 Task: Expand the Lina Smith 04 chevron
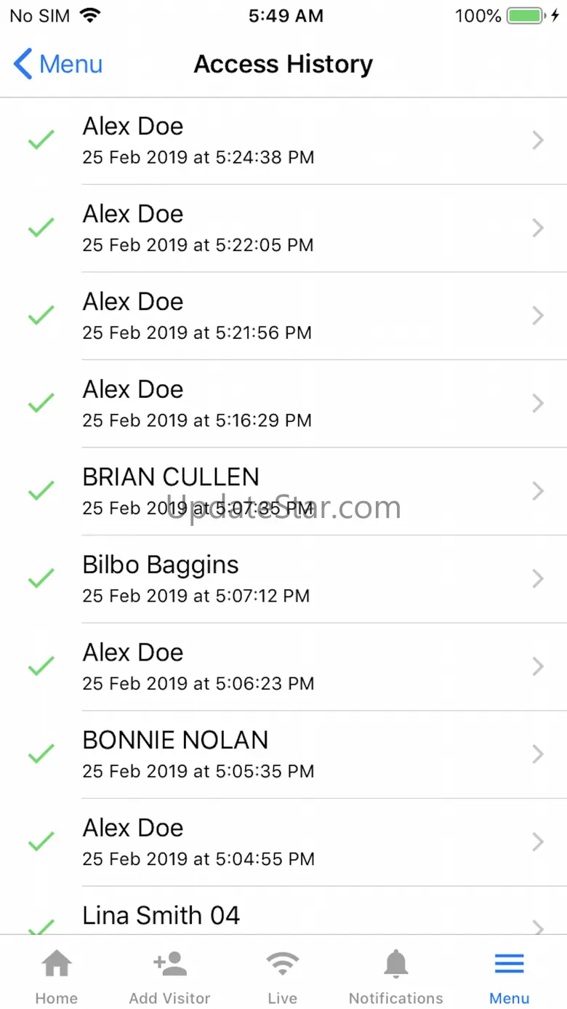(538, 927)
